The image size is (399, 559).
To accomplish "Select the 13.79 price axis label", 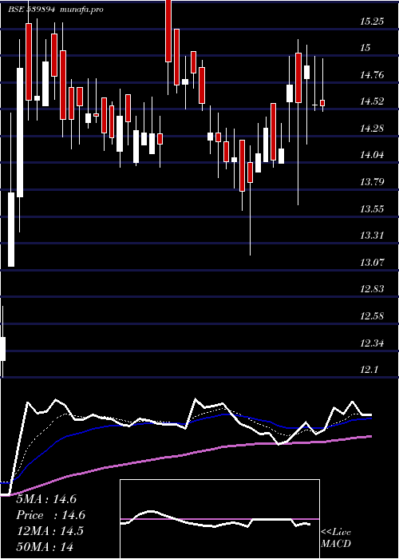I will [x=372, y=182].
